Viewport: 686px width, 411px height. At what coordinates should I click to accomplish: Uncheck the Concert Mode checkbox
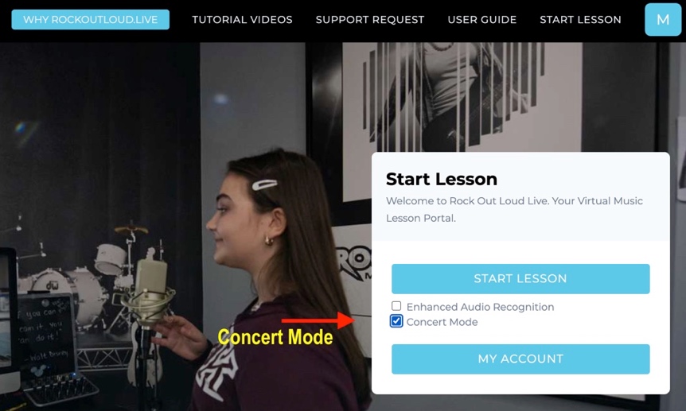396,321
